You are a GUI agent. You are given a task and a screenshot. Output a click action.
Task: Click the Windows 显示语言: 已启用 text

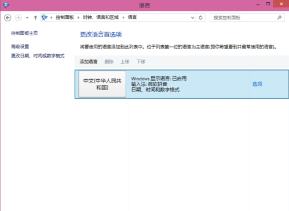pos(159,79)
